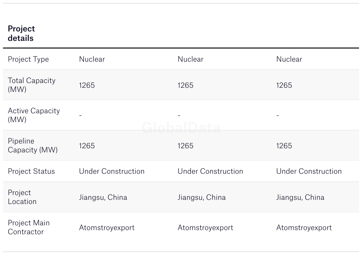Click the Project Location row label
Viewport: 362px width, 255px height.
tap(22, 197)
